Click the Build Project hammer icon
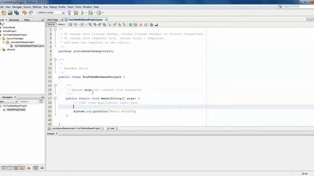The height and width of the screenshot is (176, 314). [x=69, y=13]
